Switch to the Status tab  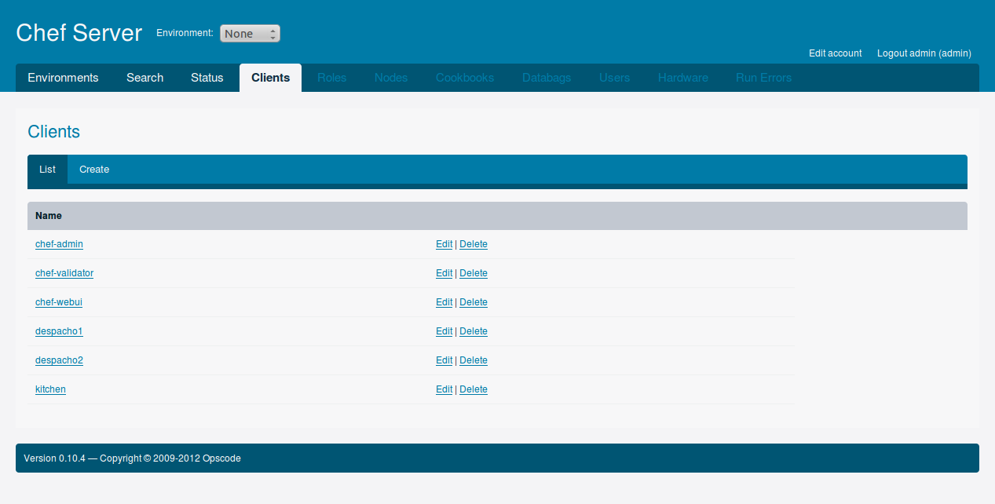207,78
